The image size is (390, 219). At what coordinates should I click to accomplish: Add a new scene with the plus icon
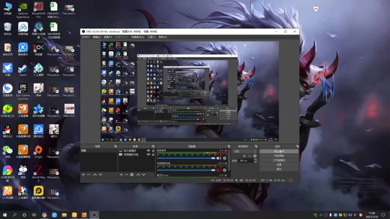(x=83, y=175)
